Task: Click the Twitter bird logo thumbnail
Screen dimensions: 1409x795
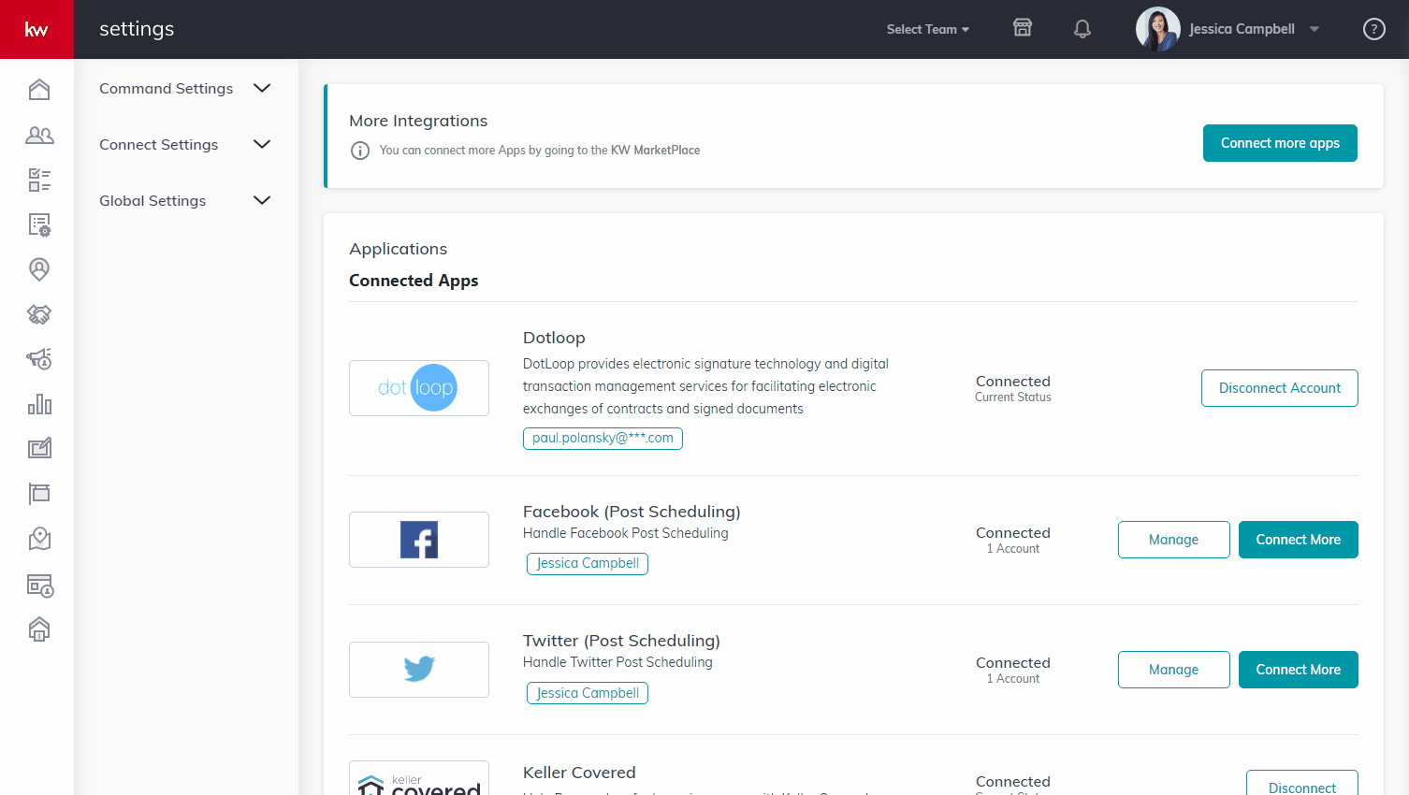Action: point(419,670)
